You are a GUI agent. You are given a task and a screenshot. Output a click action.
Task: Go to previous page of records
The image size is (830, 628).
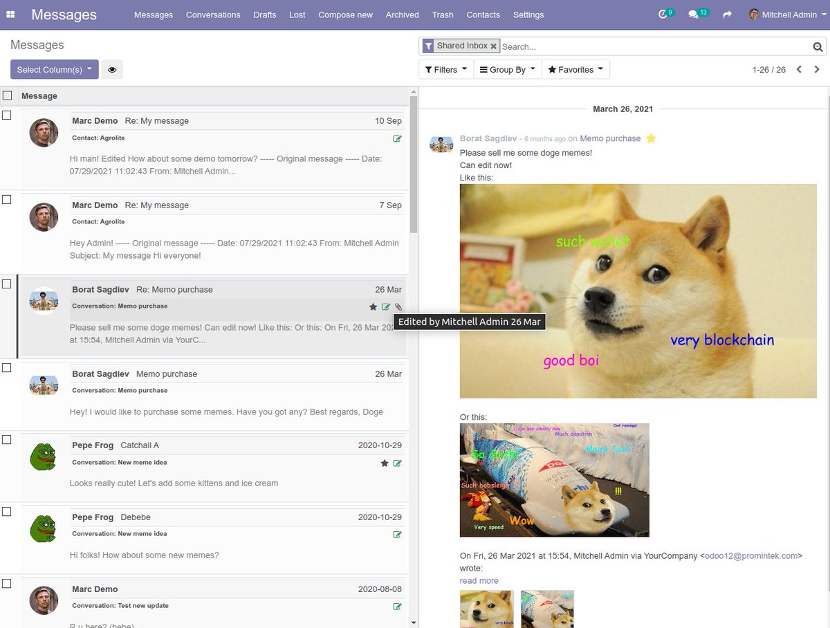(799, 69)
